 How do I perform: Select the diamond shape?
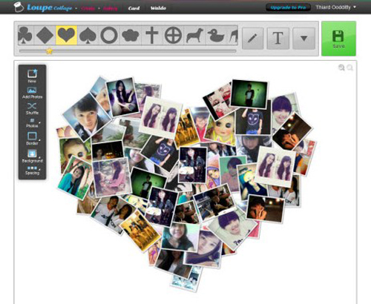coord(45,36)
